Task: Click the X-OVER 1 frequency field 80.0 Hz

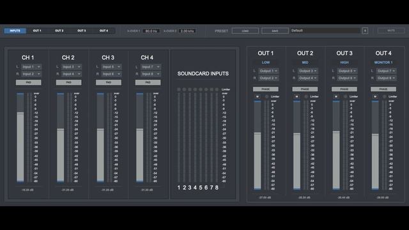Action: (151, 31)
